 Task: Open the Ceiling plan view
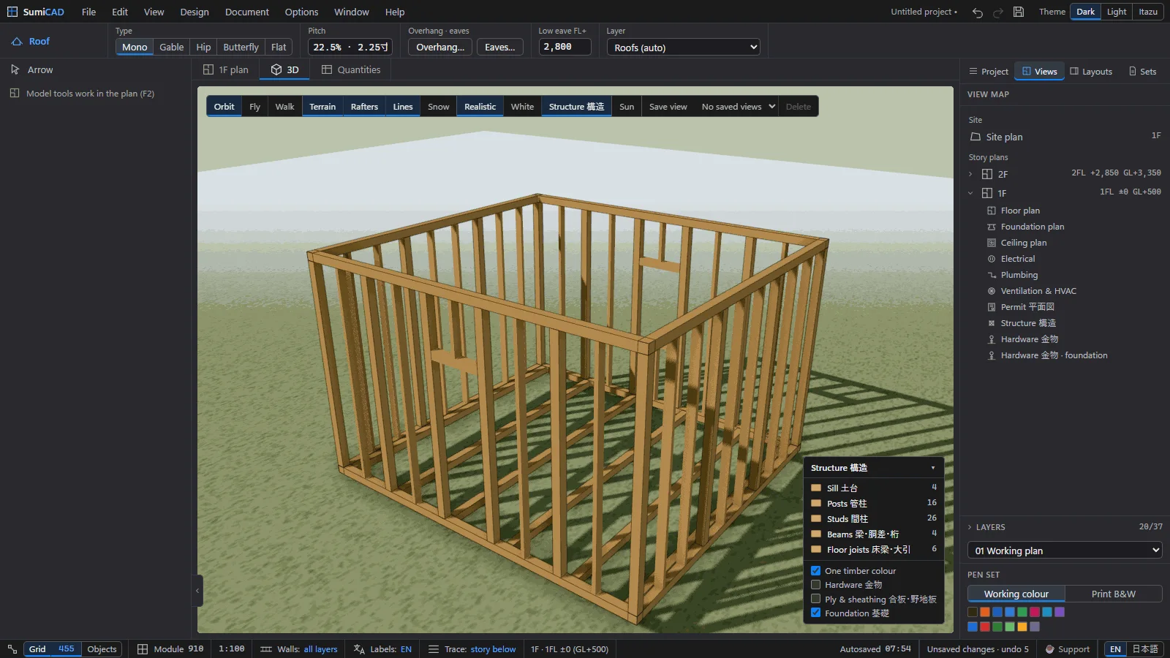1024,243
